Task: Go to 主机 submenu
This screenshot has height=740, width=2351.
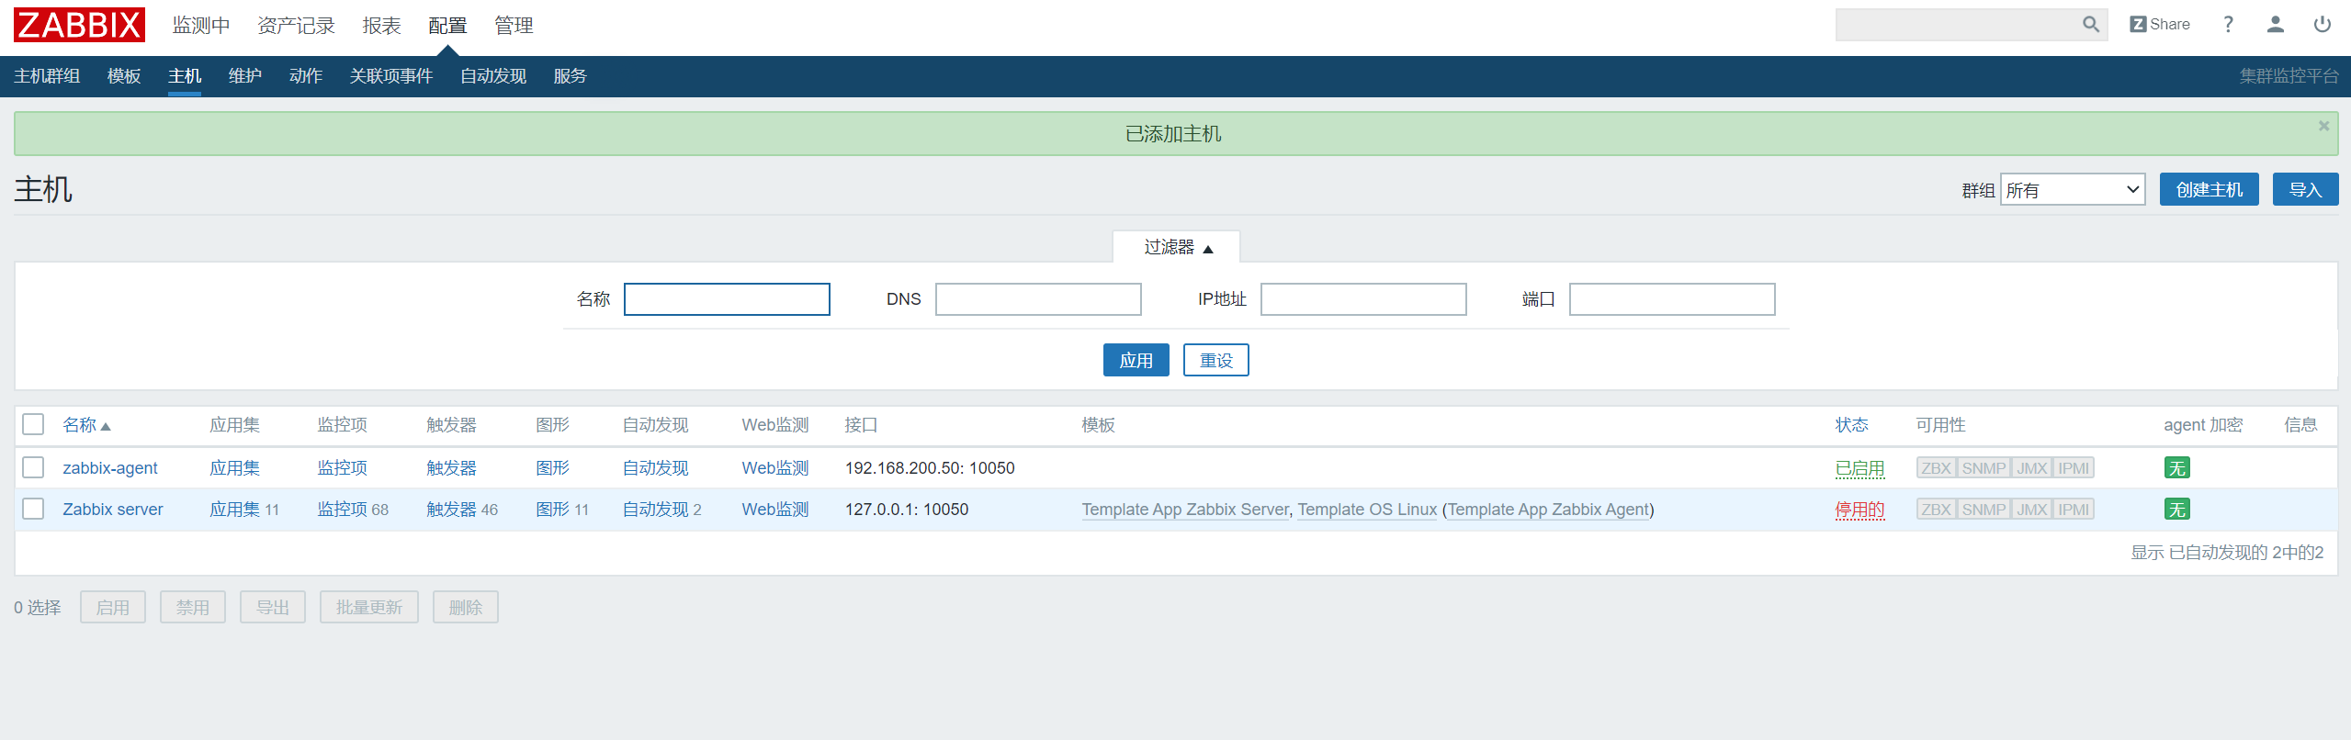Action: [185, 76]
